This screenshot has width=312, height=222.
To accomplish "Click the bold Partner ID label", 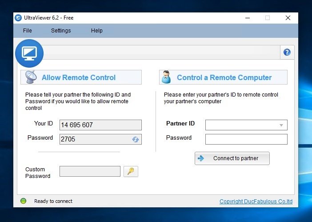I will click(x=180, y=123).
